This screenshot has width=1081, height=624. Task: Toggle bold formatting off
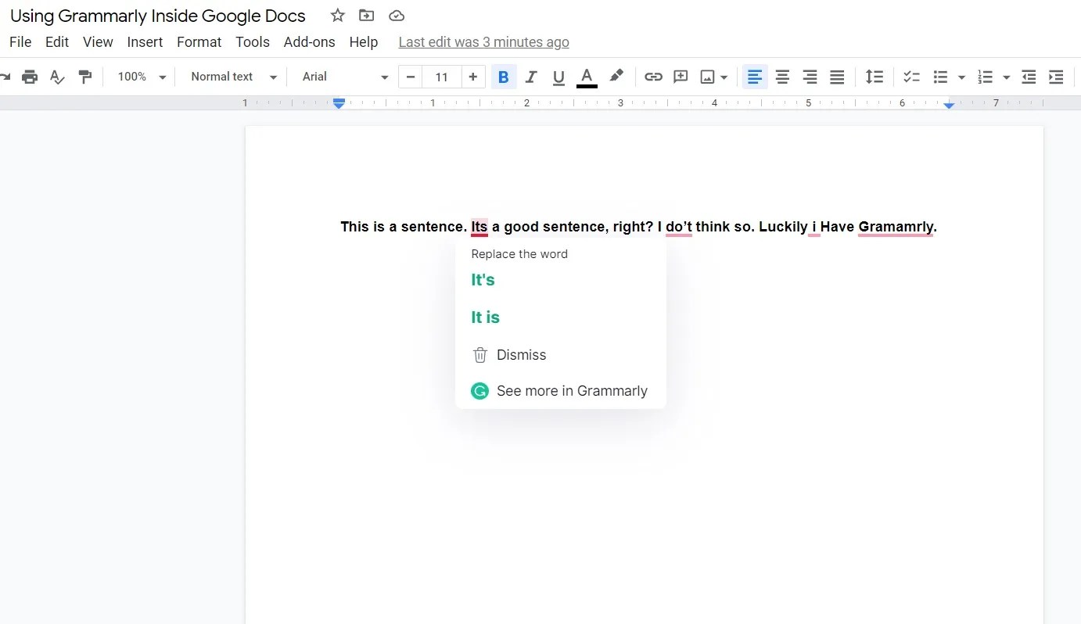click(503, 76)
